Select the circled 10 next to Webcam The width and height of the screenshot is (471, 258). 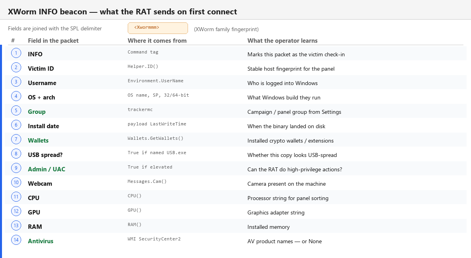click(x=16, y=182)
